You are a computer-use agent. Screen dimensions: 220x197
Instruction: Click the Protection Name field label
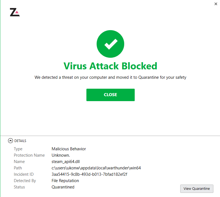click(x=29, y=155)
